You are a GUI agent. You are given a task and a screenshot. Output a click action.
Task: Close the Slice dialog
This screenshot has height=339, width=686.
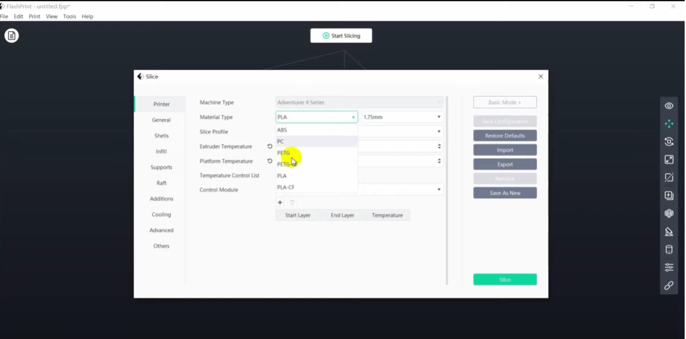(x=541, y=76)
